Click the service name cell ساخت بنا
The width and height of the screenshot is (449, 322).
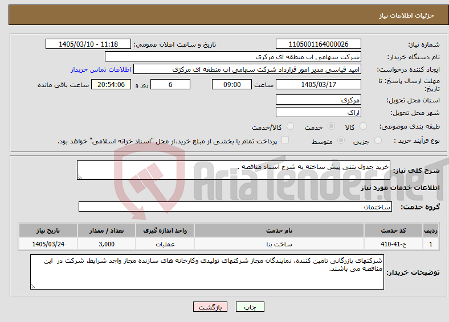[279, 244]
